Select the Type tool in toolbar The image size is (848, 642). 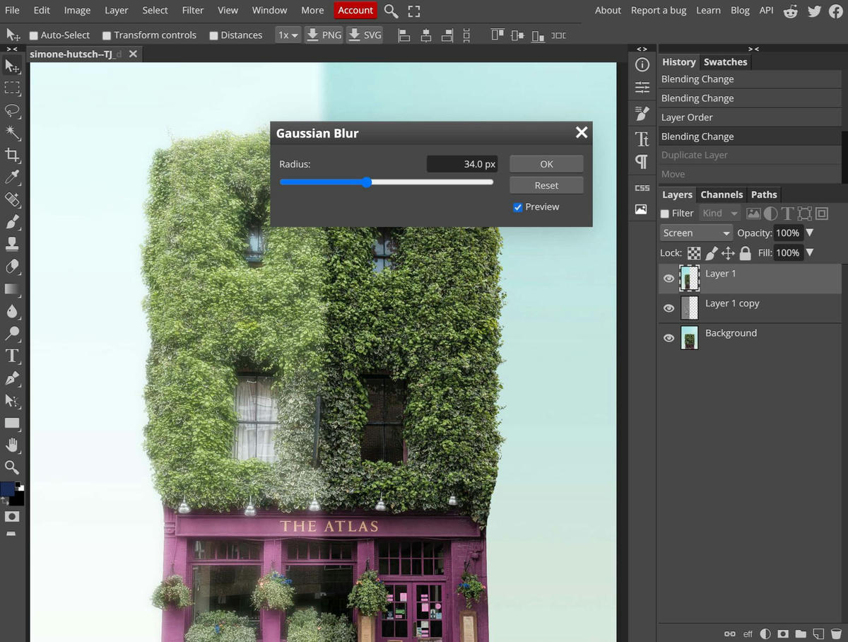tap(12, 356)
